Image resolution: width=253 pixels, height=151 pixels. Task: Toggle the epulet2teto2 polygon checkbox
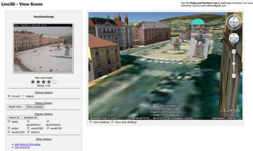click(x=48, y=121)
